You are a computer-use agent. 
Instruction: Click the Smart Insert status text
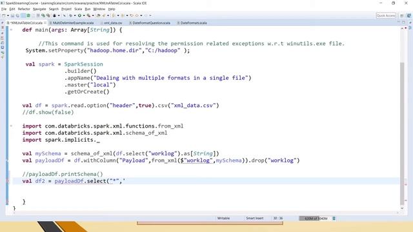254,218
